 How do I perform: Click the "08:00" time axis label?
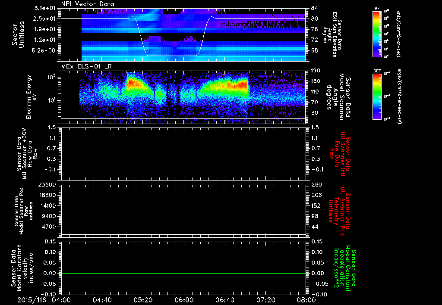[x=306, y=300]
